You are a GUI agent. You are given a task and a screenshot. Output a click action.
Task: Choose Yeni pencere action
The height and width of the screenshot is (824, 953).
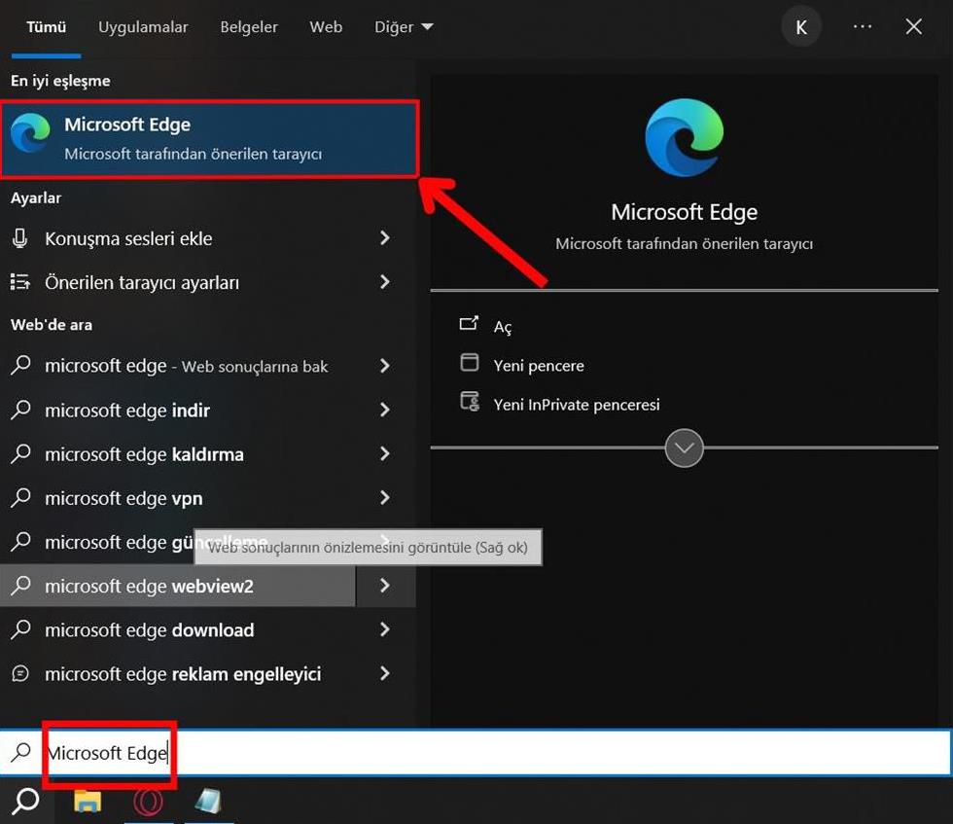point(539,366)
